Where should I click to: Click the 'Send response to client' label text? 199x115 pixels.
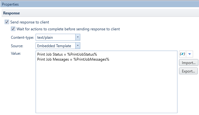pos(30,22)
